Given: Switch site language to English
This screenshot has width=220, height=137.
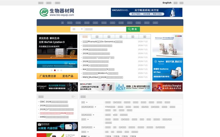Looking at the screenshot, I should [167, 3].
